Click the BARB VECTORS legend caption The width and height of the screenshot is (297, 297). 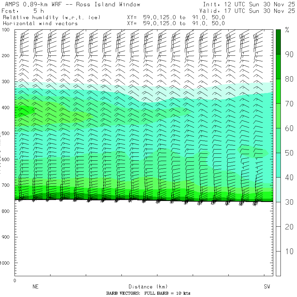(x=148, y=293)
